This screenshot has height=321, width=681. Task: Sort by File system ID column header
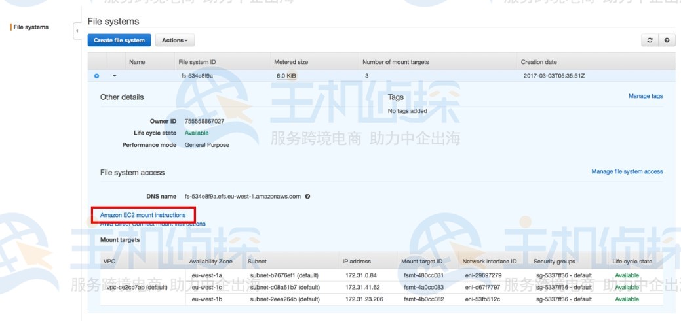(x=197, y=62)
